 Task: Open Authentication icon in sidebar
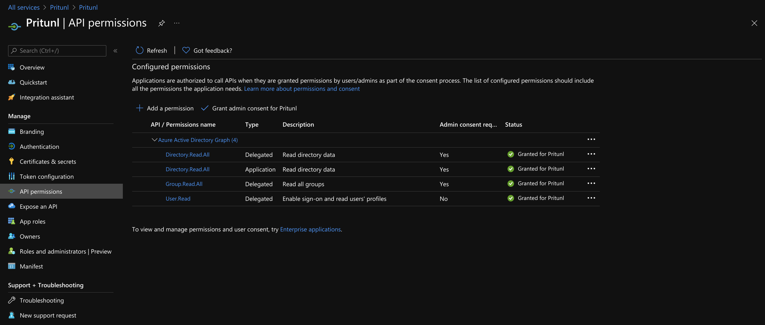12,146
